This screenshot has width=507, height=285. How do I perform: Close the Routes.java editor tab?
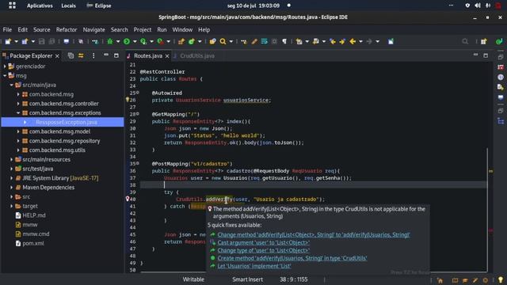[167, 56]
